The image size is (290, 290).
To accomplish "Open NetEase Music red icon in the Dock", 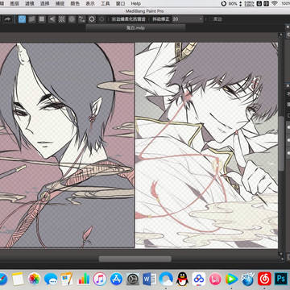I will coord(264,280).
